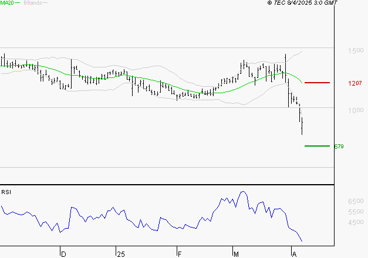
Task: Click the green MA20 legend line swatch
Action: pyautogui.click(x=19, y=3)
